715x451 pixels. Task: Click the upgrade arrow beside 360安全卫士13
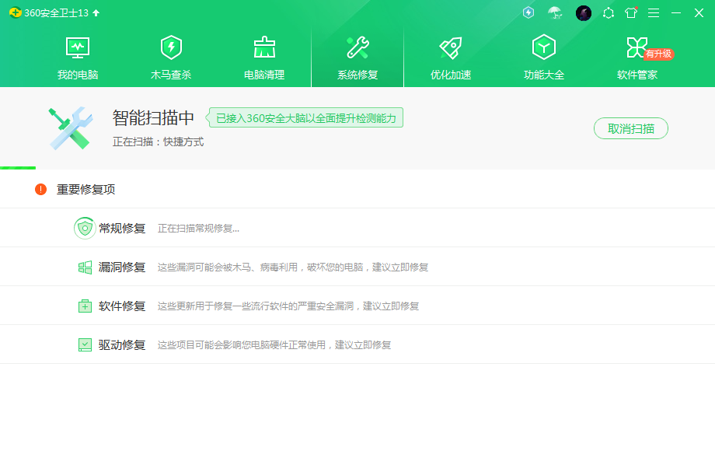pyautogui.click(x=96, y=12)
